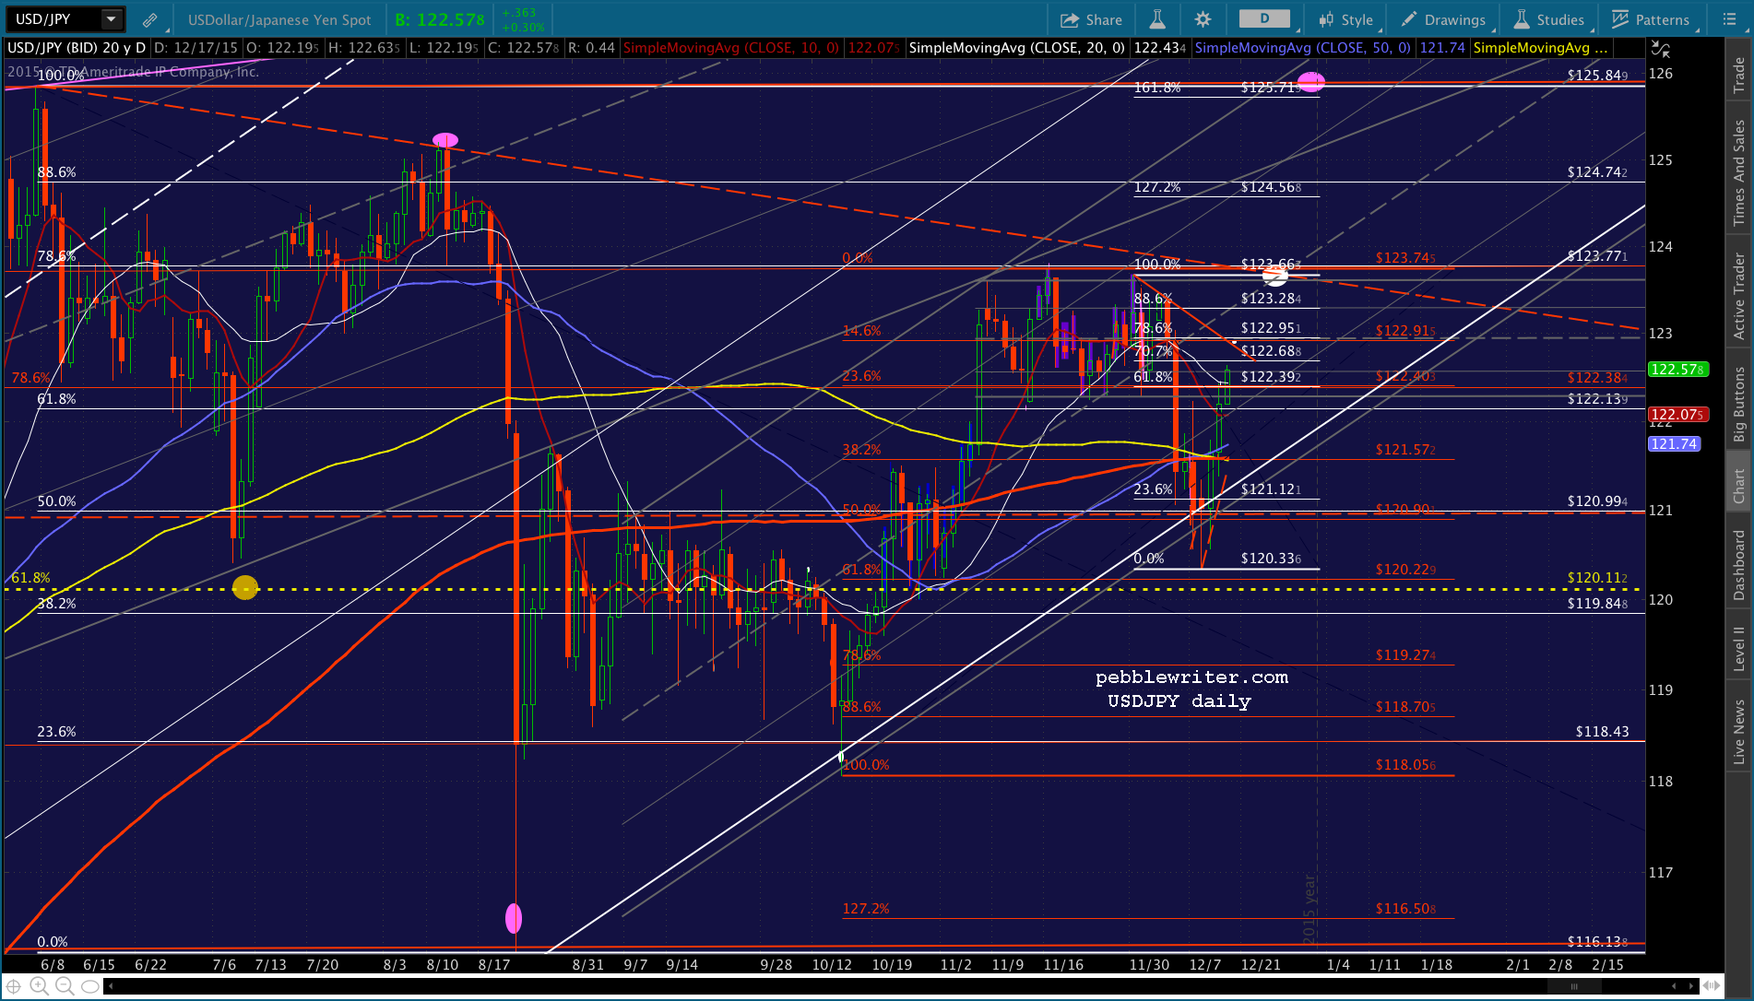Click the collapse studies arrows icon
Screen dimensions: 1754x1001
pos(1661,49)
